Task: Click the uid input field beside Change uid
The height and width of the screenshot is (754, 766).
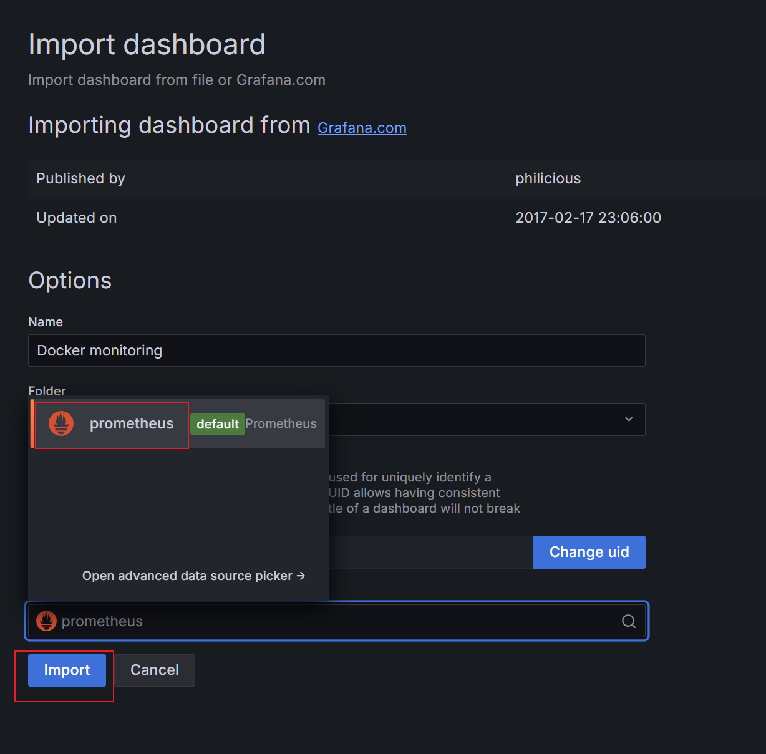Action: point(431,552)
